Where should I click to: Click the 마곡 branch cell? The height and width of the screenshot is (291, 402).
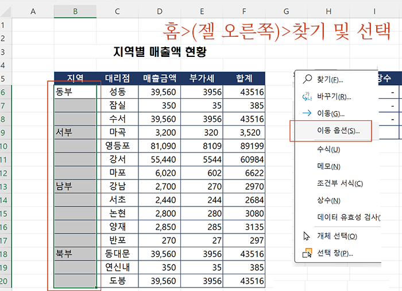point(117,132)
